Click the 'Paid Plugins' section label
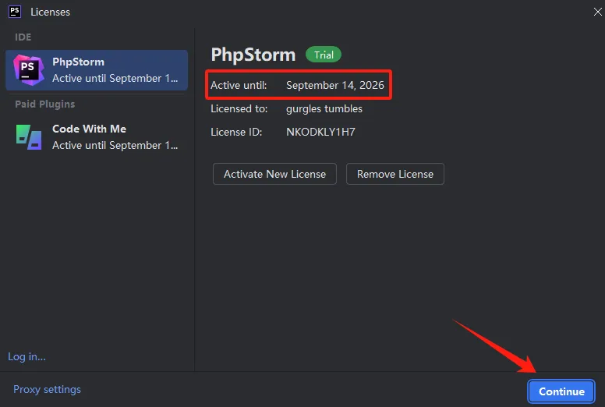This screenshot has width=605, height=407. click(x=44, y=104)
